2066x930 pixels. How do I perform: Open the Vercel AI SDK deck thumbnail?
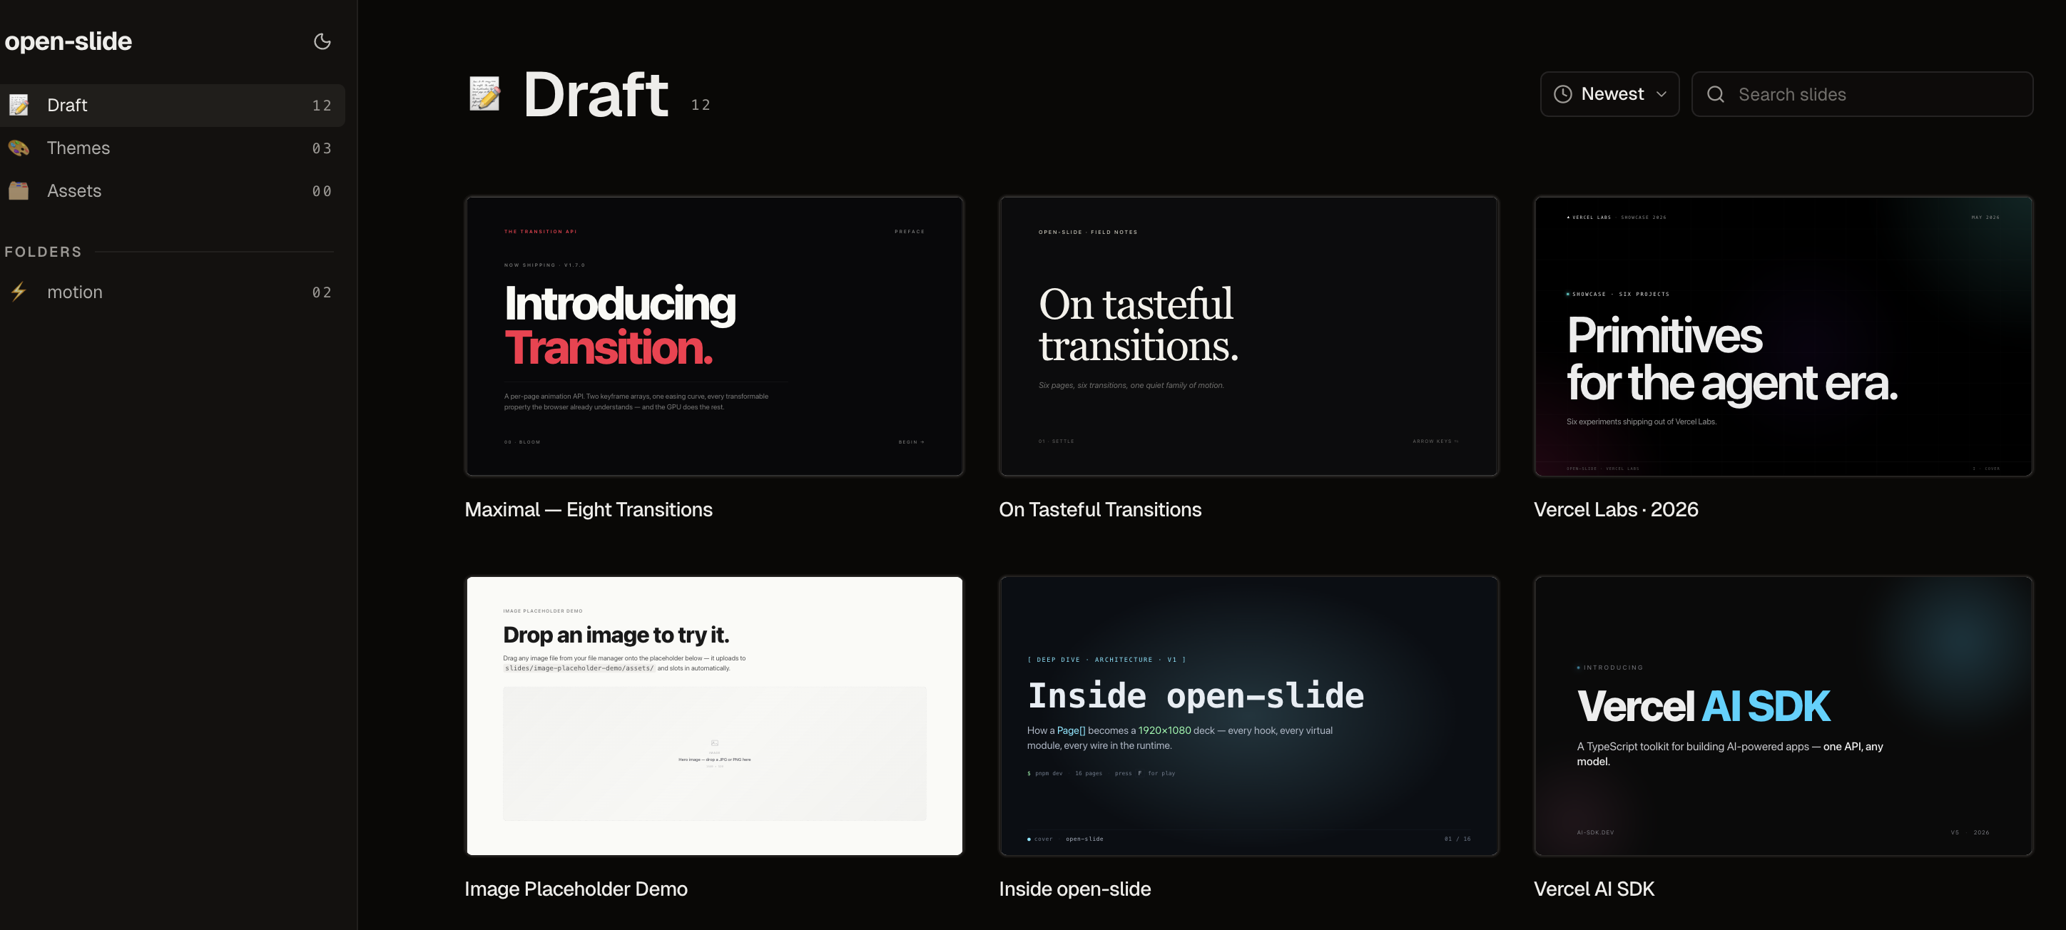pyautogui.click(x=1783, y=715)
